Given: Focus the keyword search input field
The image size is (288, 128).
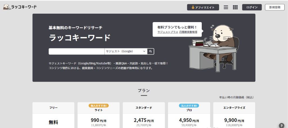Looking at the screenshot, I should click(x=77, y=51).
